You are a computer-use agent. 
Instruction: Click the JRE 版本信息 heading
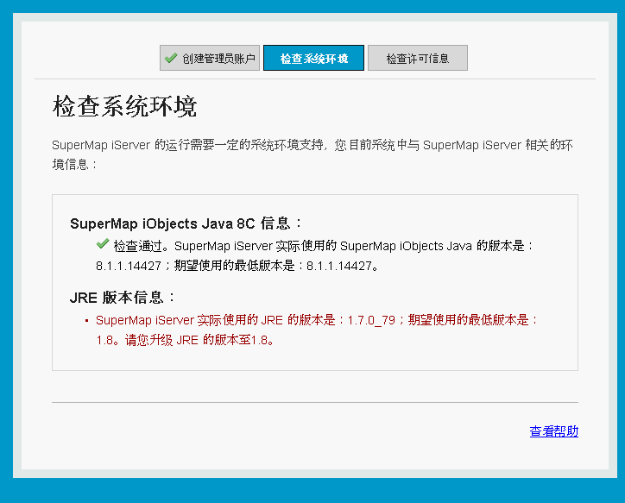tap(122, 298)
